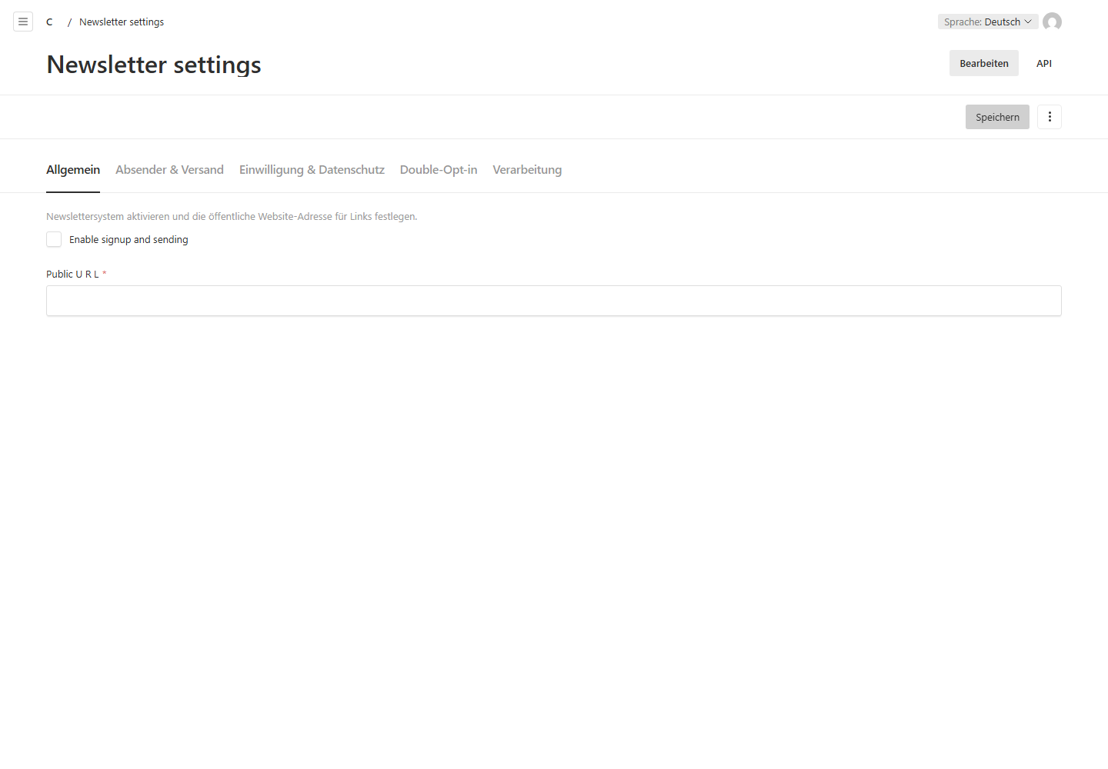1108x769 pixels.
Task: Click the Newsletter settings breadcrumb
Action: coord(122,22)
